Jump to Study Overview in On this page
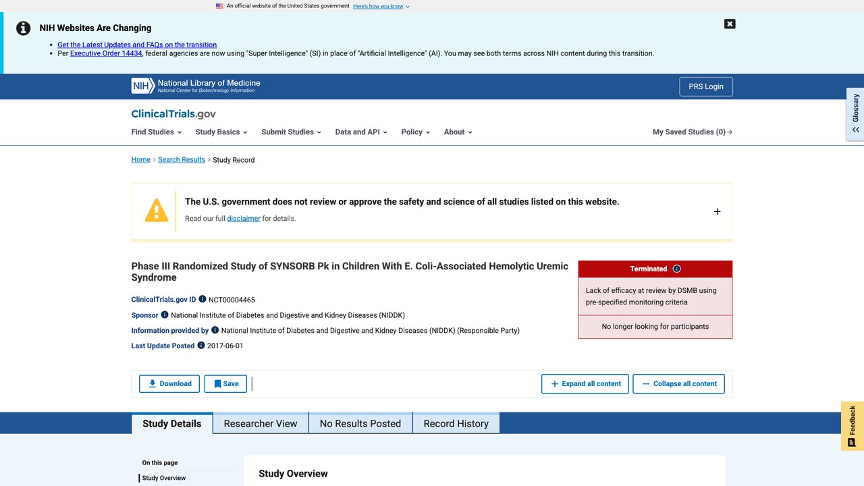This screenshot has height=486, width=864. [164, 478]
